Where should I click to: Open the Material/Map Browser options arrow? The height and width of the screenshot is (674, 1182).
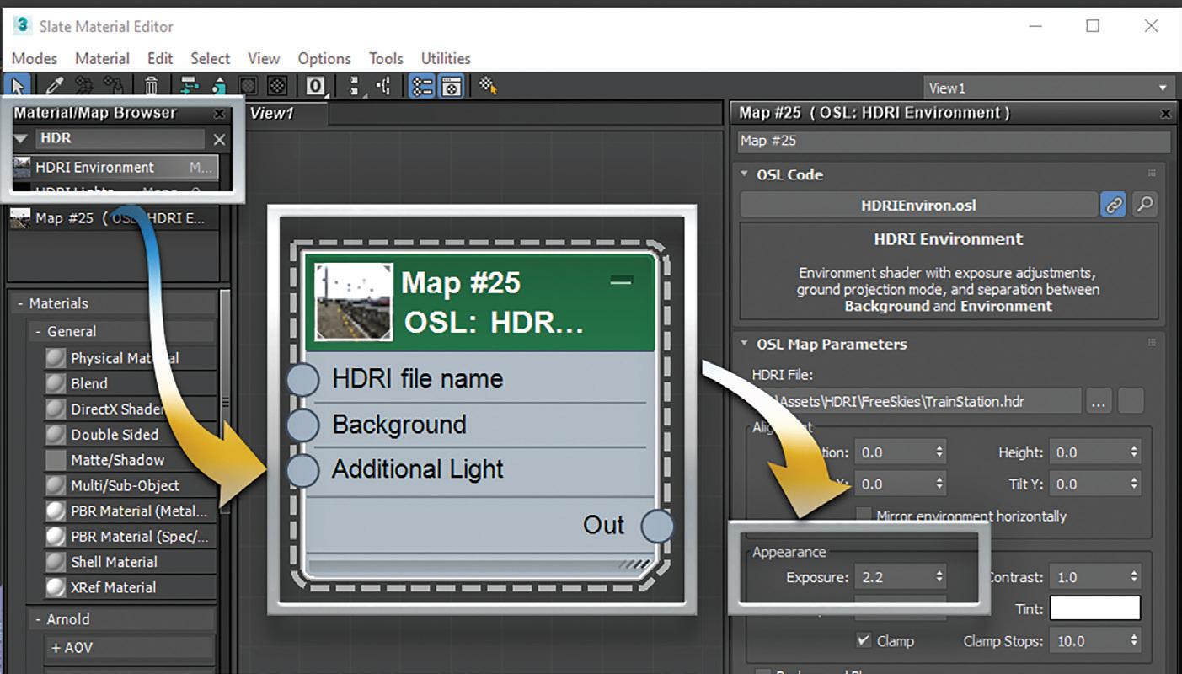click(x=21, y=139)
